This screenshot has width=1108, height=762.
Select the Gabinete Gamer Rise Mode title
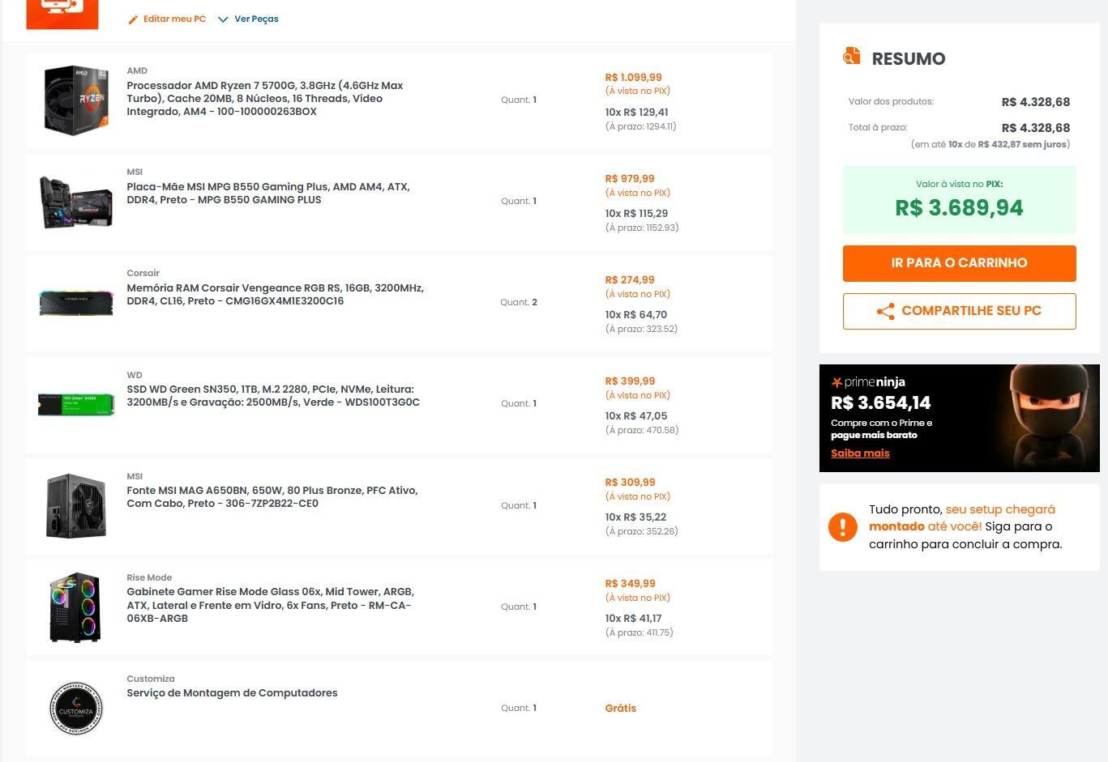(x=271, y=605)
